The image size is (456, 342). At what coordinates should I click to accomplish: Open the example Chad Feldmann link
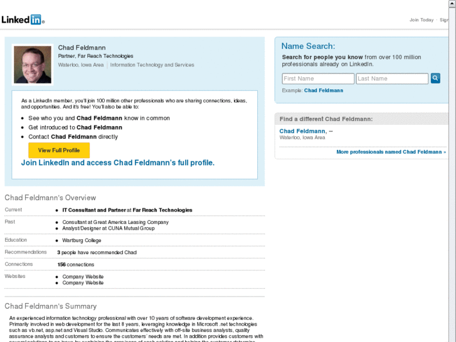[324, 90]
